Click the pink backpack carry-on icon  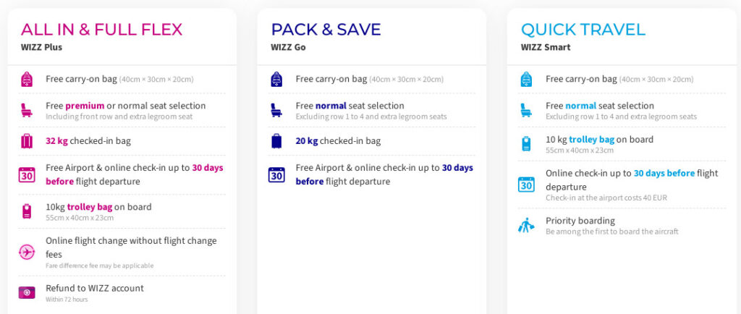click(26, 80)
